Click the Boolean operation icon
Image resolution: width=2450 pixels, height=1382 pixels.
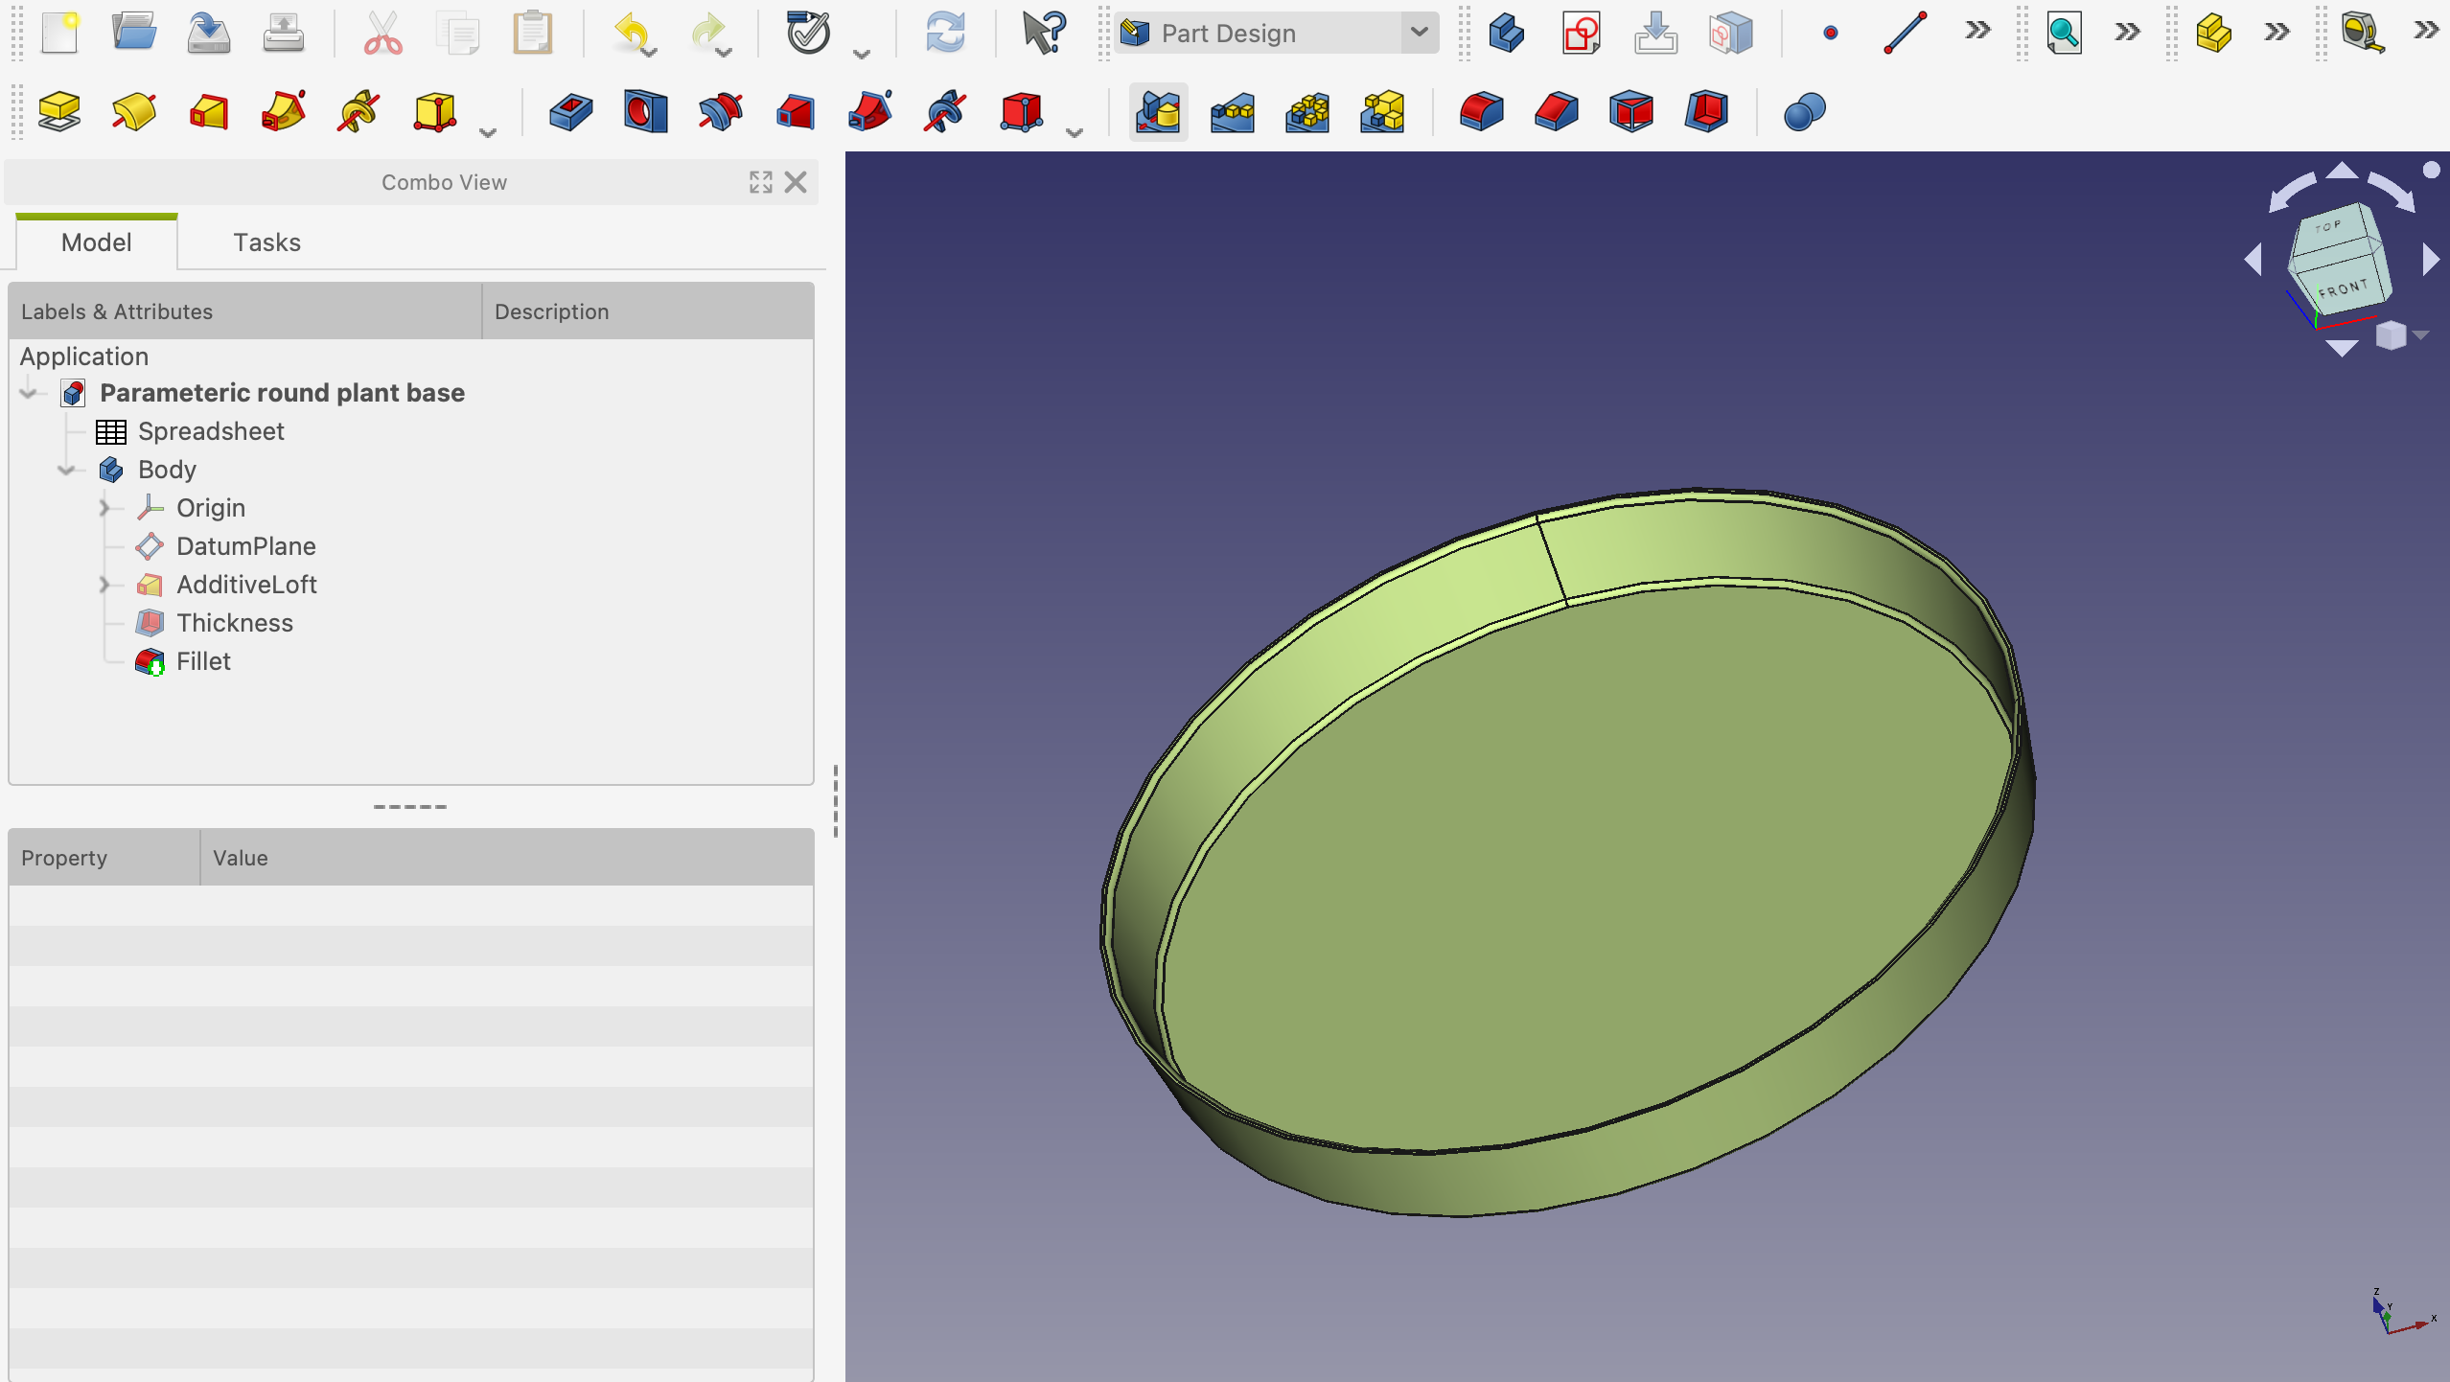coord(1804,112)
